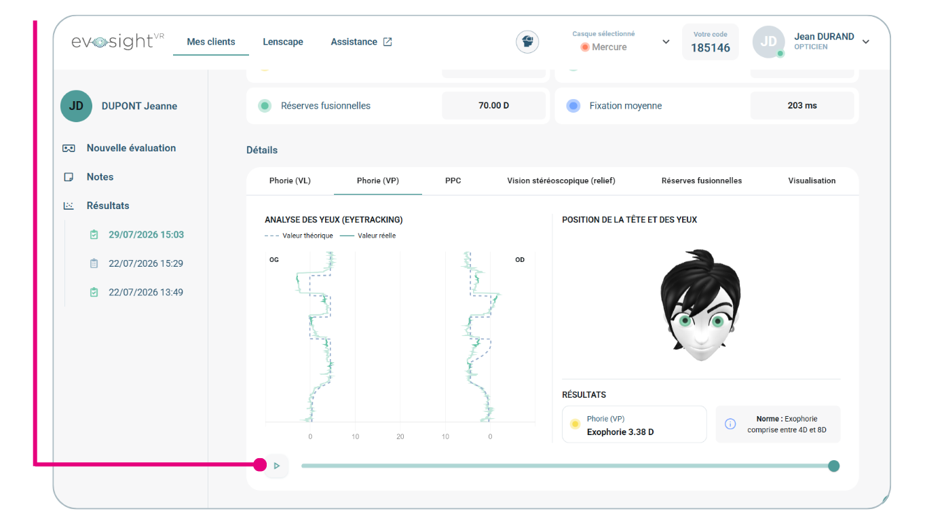Click the JD avatar in top bar
925x524 pixels.
coord(768,42)
